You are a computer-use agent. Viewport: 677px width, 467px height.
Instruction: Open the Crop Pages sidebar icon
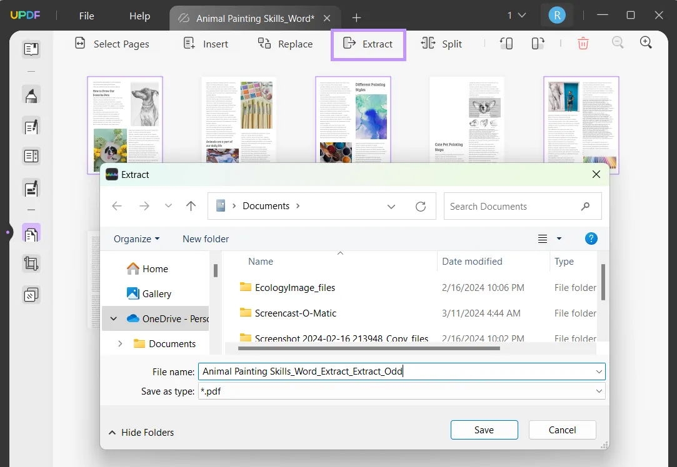click(x=31, y=263)
